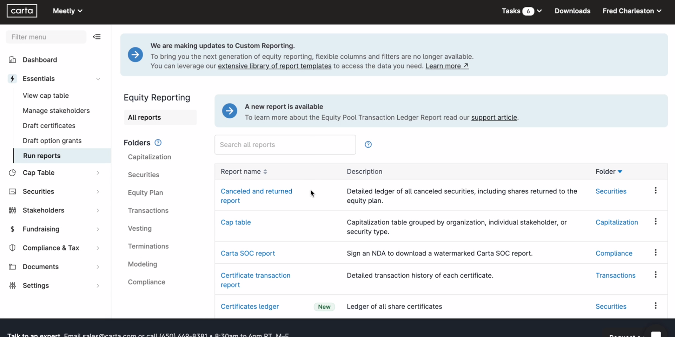Click the Securities sidebar icon
Screen dimensions: 675x337
12,191
